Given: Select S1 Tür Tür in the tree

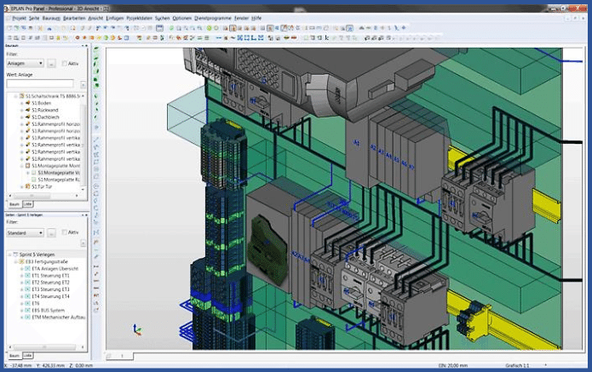Looking at the screenshot, I should [42, 186].
